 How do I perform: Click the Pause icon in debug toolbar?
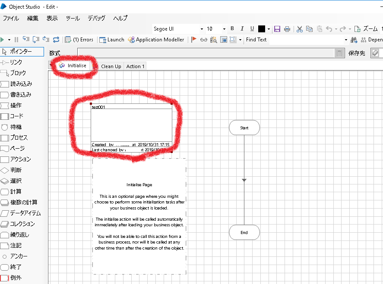click(16, 40)
